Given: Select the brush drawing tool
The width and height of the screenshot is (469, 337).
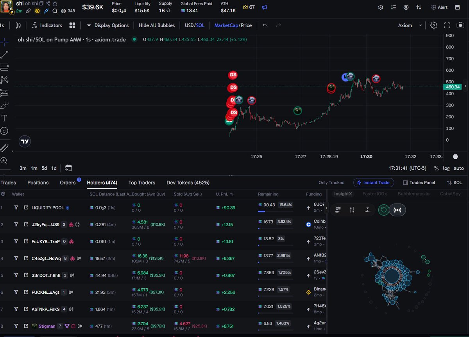Looking at the screenshot, I should tap(4, 106).
